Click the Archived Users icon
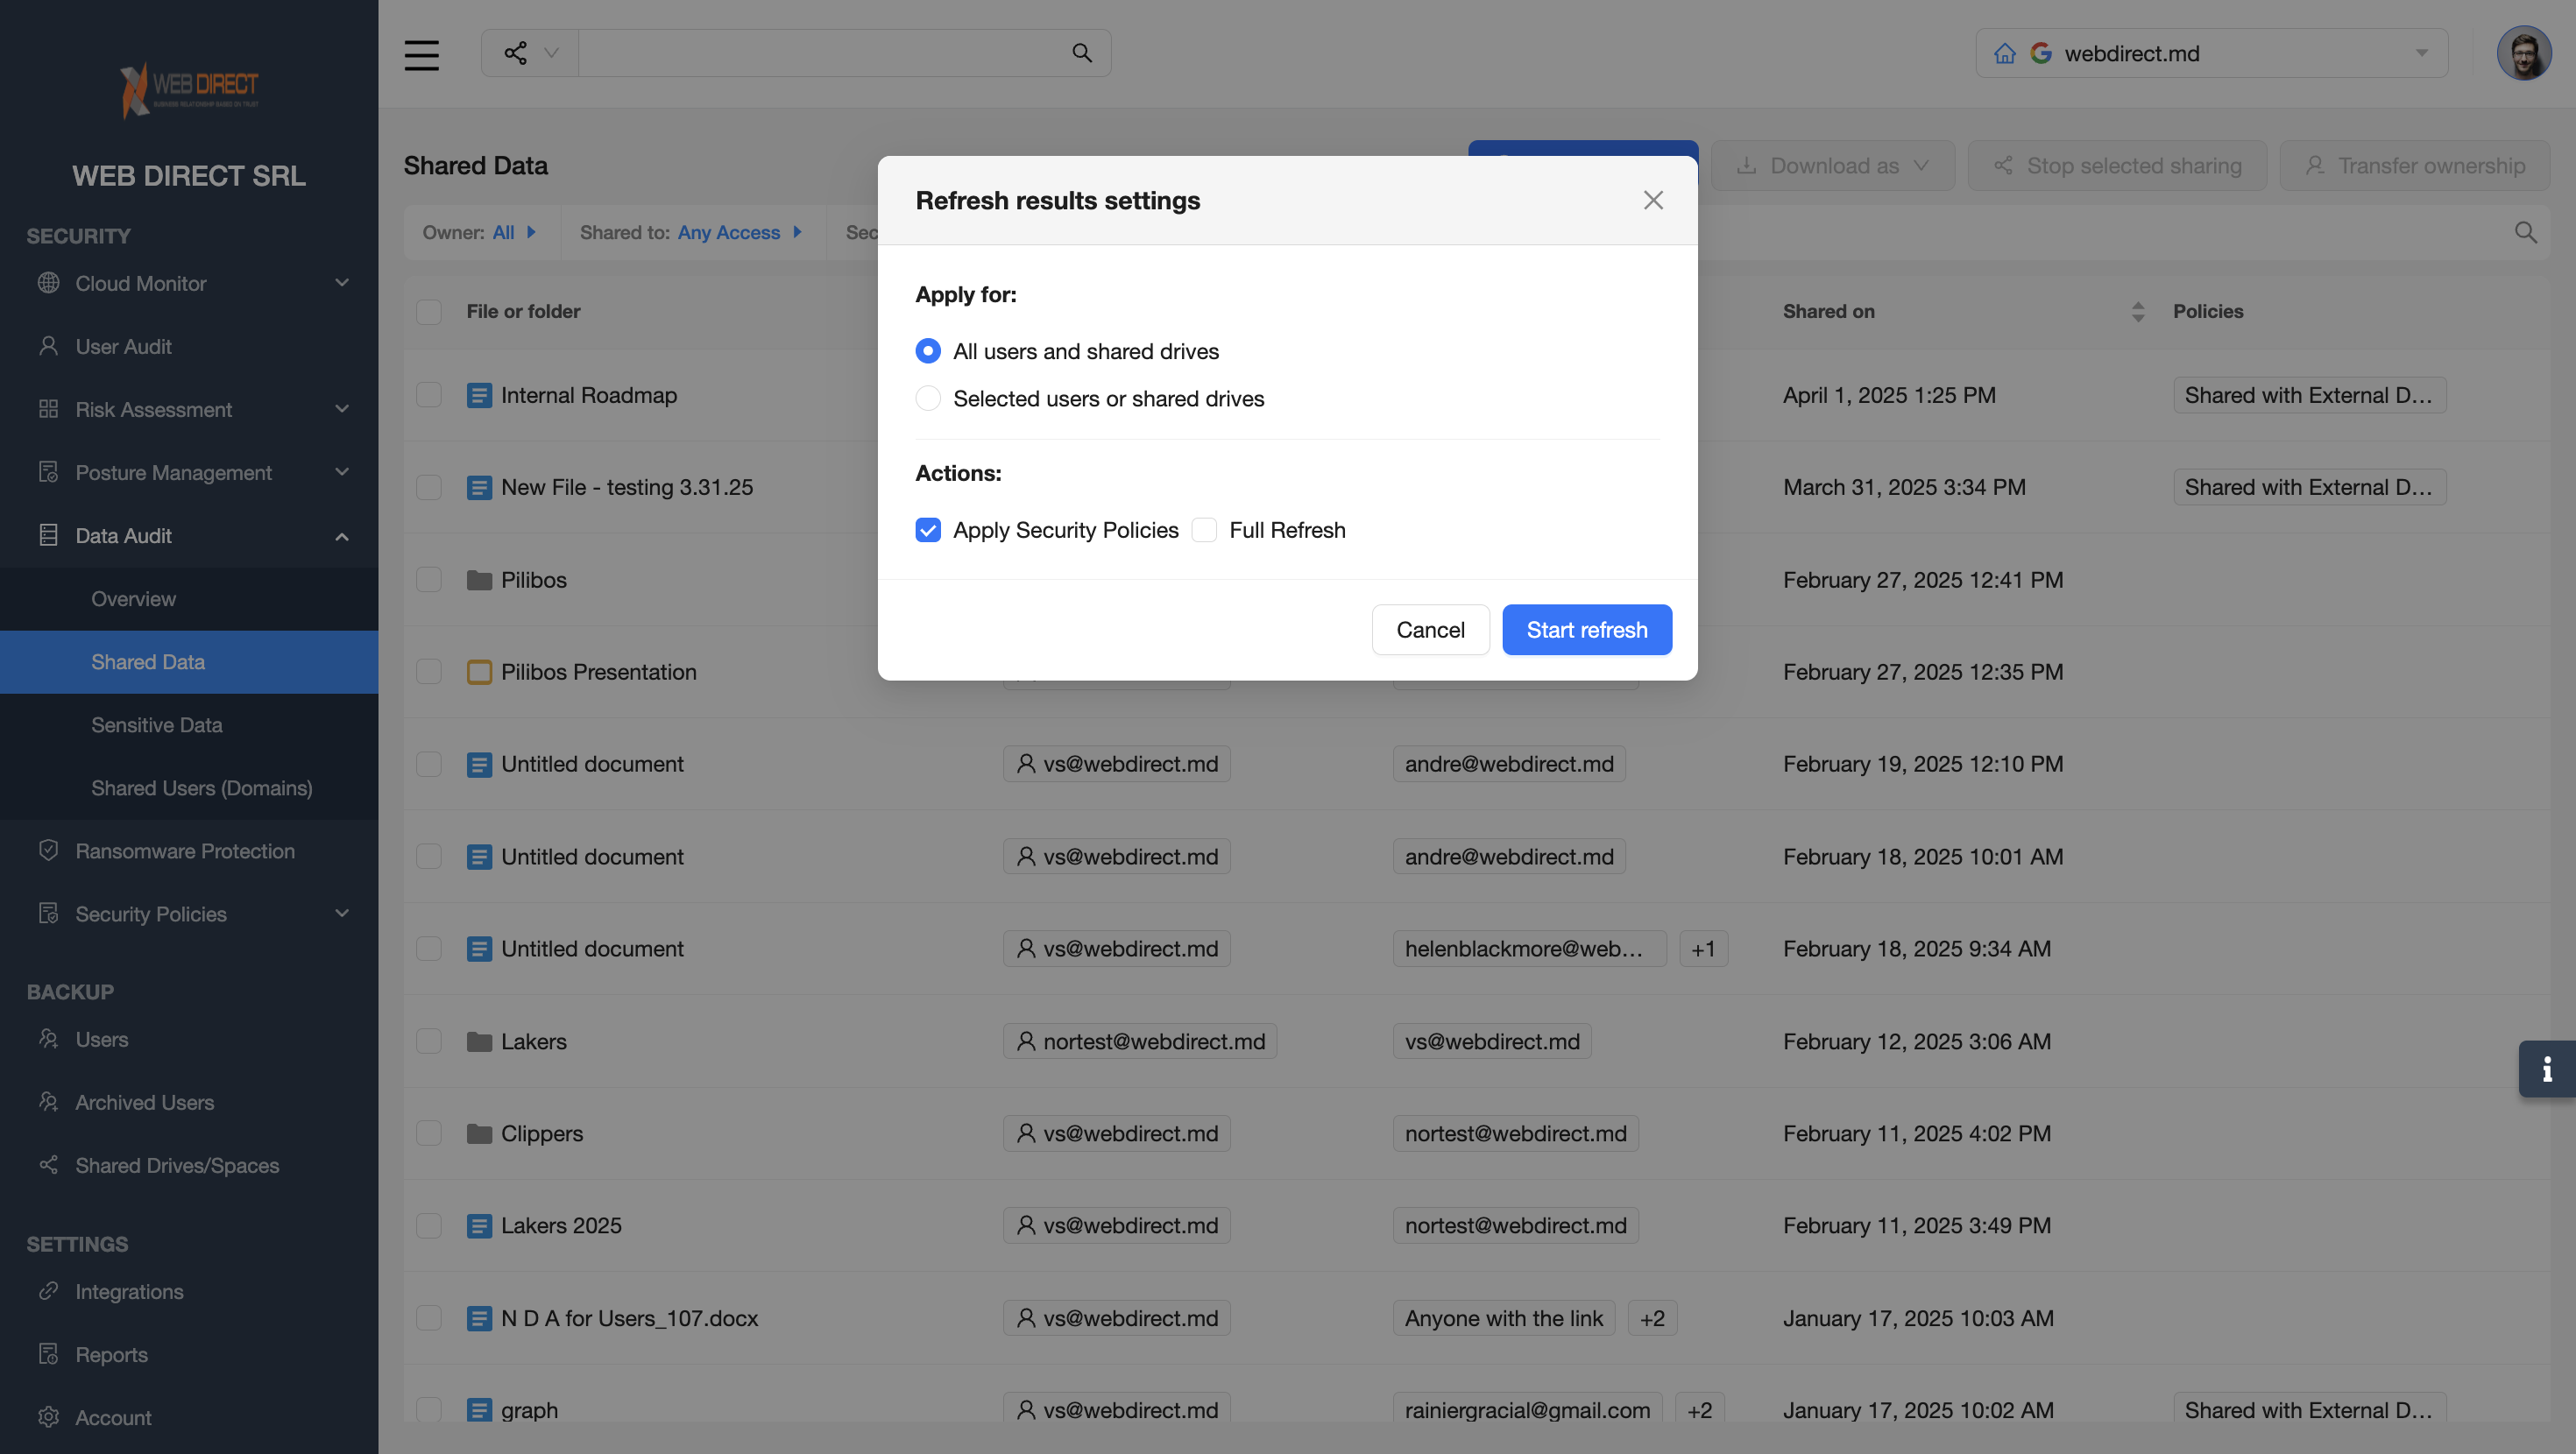This screenshot has height=1454, width=2576. pos(48,1102)
